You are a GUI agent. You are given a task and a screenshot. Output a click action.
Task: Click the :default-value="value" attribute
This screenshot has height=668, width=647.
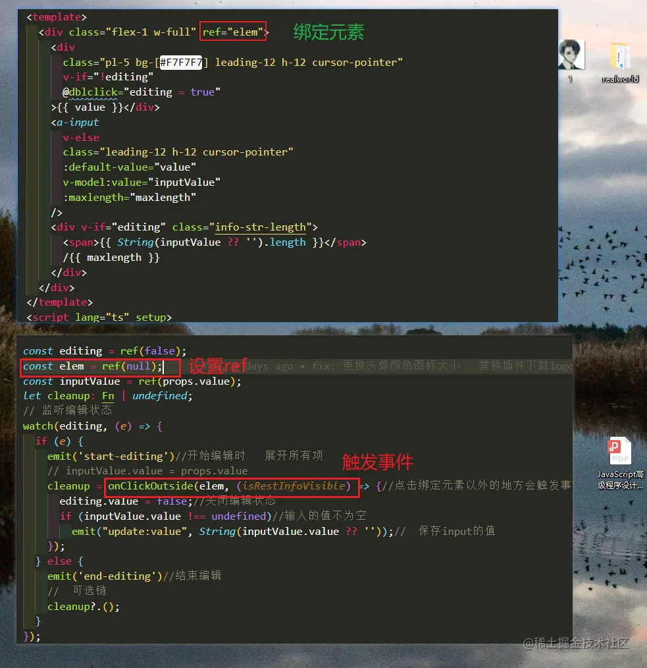[x=130, y=167]
